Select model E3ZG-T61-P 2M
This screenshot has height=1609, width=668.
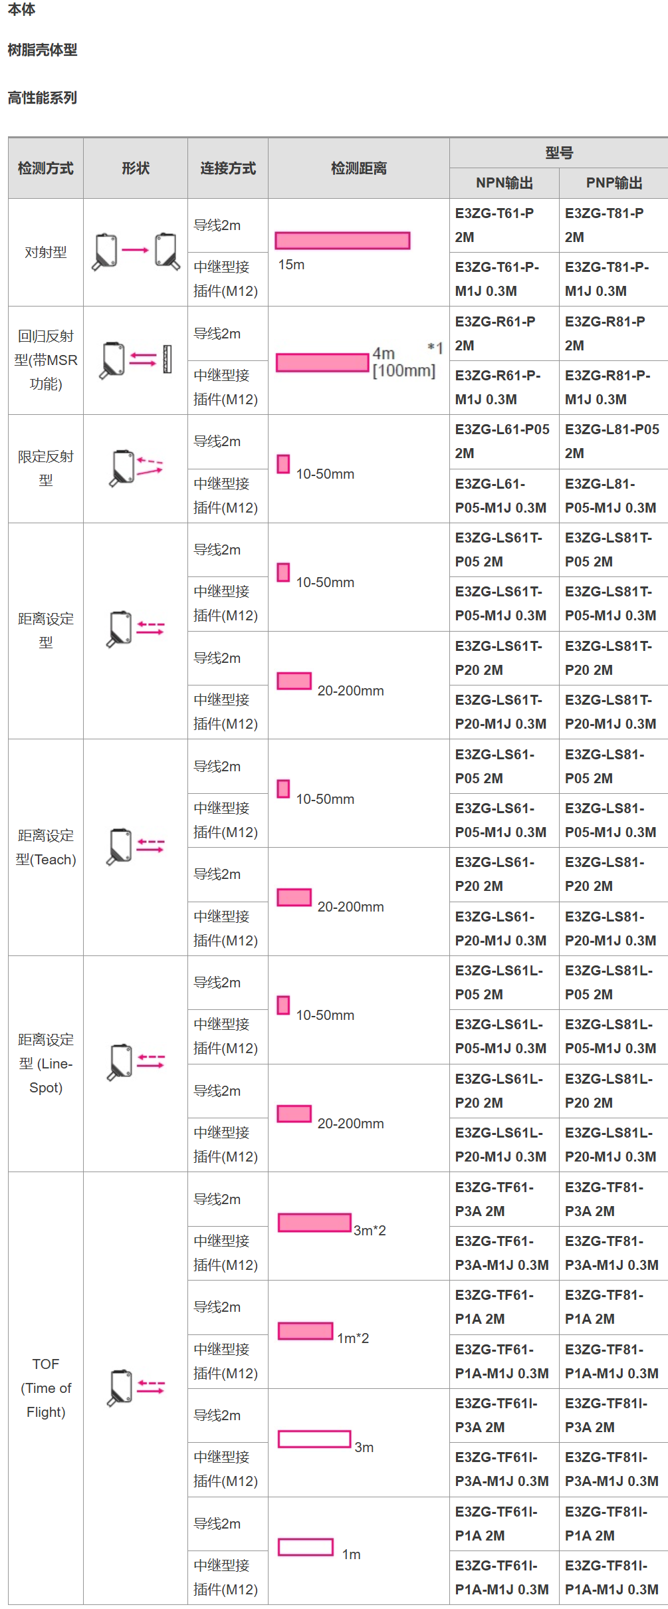(x=495, y=225)
